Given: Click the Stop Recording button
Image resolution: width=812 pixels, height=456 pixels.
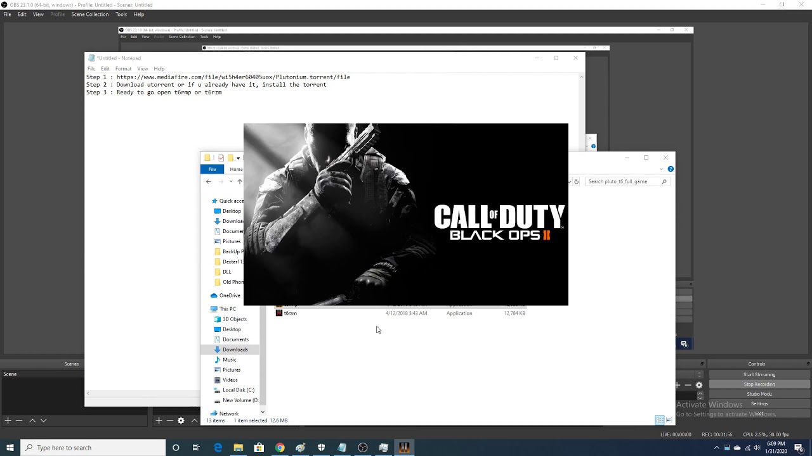Looking at the screenshot, I should click(759, 384).
